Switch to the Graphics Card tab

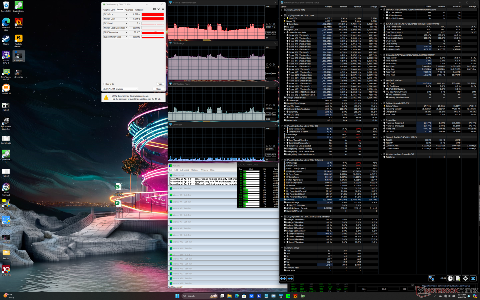109,10
